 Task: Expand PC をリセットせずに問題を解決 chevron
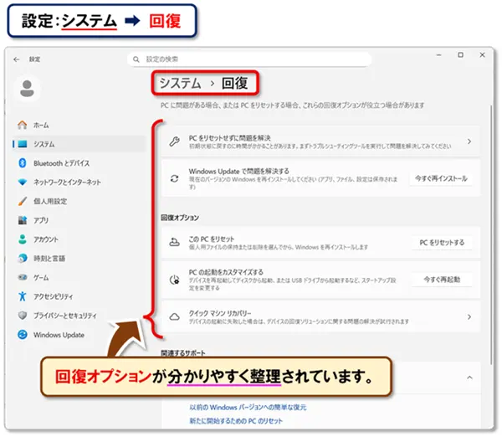(x=469, y=141)
